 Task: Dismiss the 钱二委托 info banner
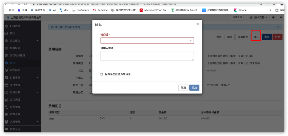coord(278,27)
